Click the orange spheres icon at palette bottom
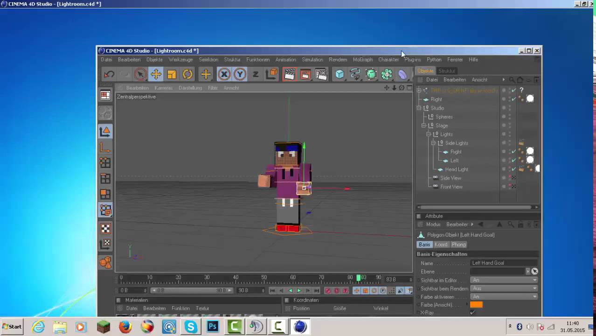This screenshot has height=336, width=596. [x=105, y=263]
